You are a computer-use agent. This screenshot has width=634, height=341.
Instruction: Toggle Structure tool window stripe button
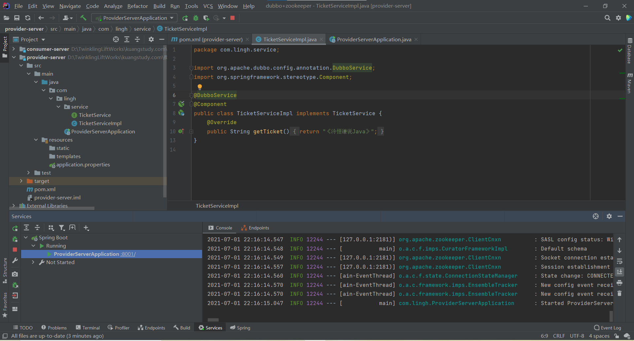click(5, 271)
